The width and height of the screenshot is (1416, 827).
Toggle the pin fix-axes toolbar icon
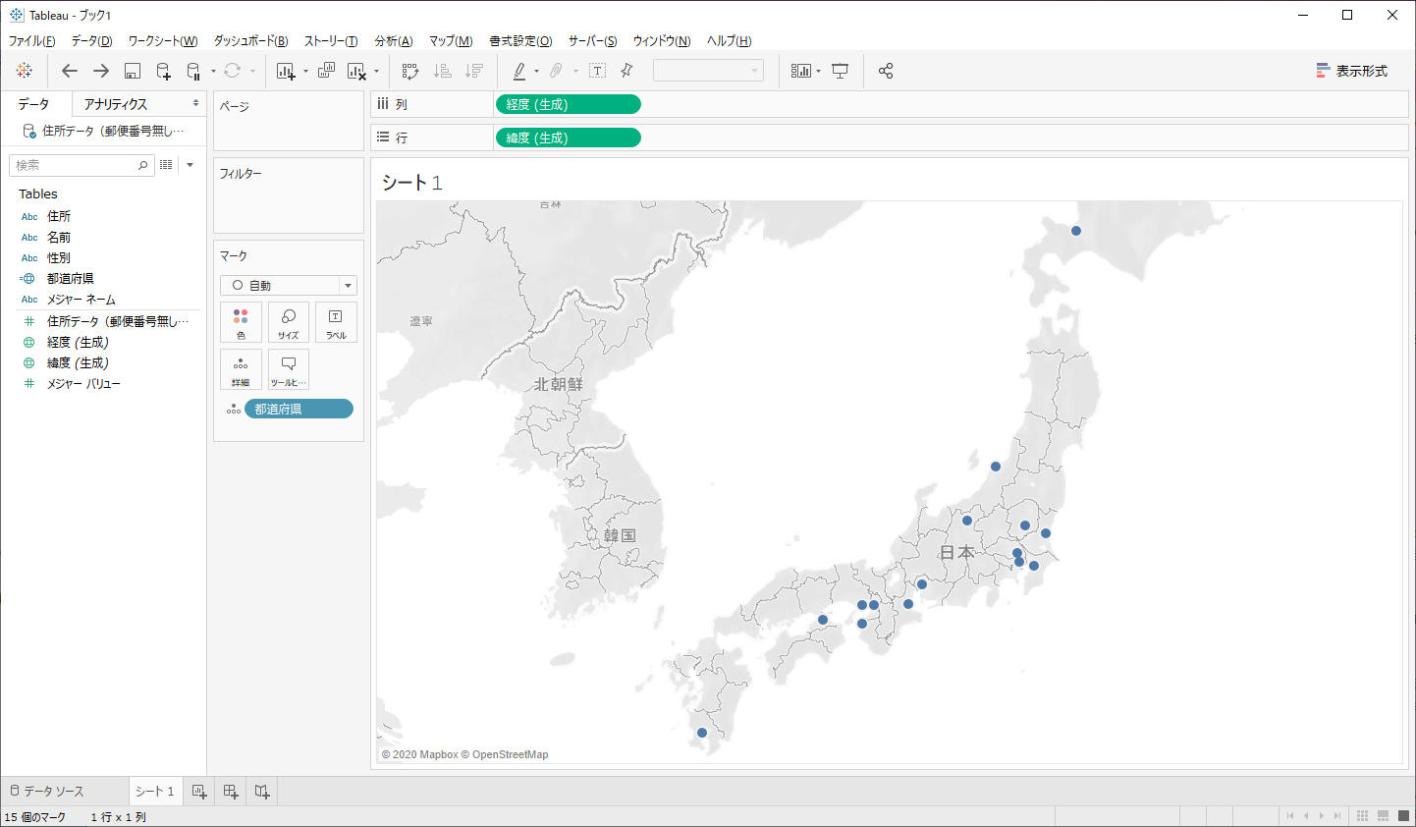[x=626, y=71]
